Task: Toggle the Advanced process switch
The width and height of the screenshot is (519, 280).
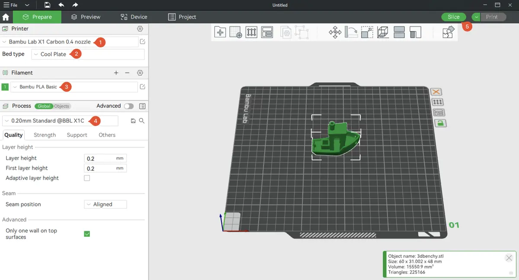Action: [128, 106]
